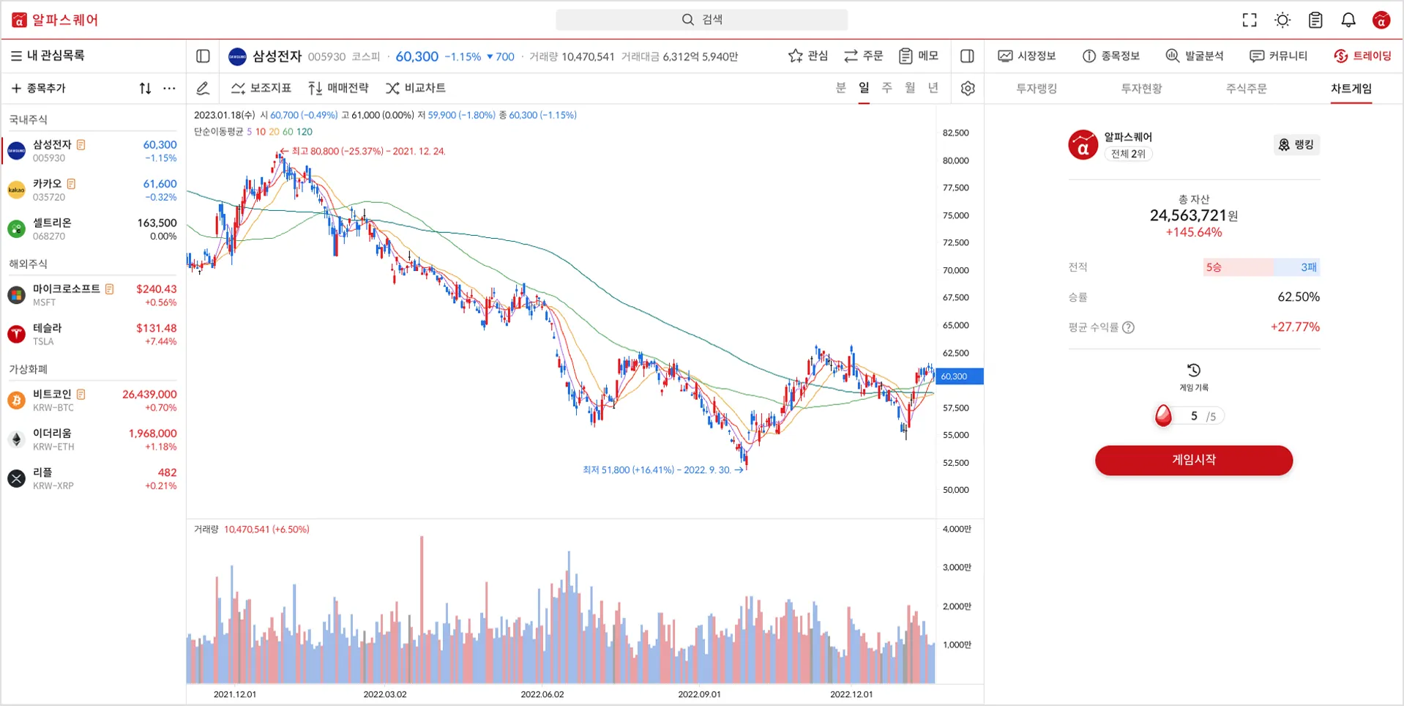This screenshot has height=706, width=1404.
Task: Open 시장정보 market info menu
Action: [x=1027, y=56]
